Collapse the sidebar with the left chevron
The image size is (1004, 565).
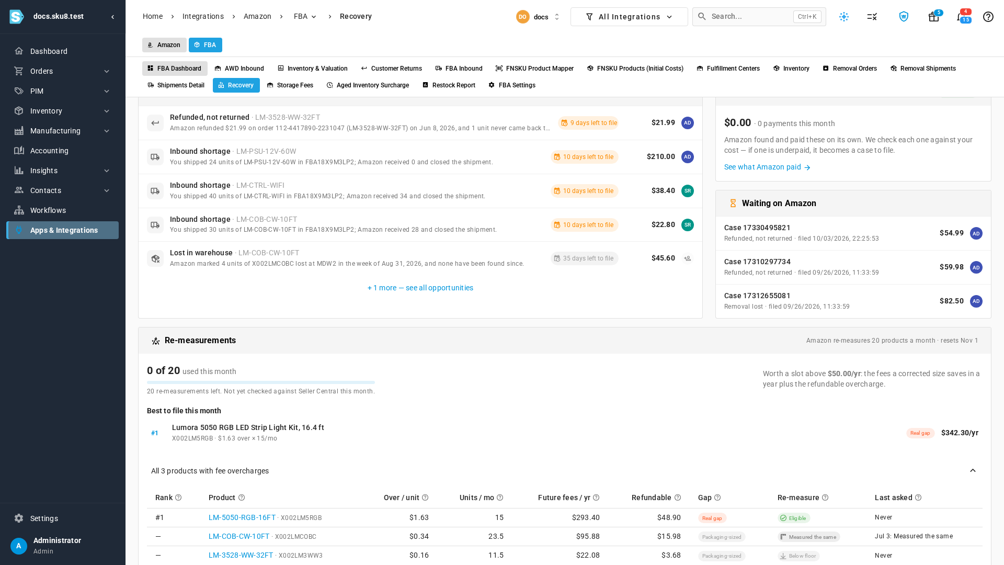coord(113,17)
